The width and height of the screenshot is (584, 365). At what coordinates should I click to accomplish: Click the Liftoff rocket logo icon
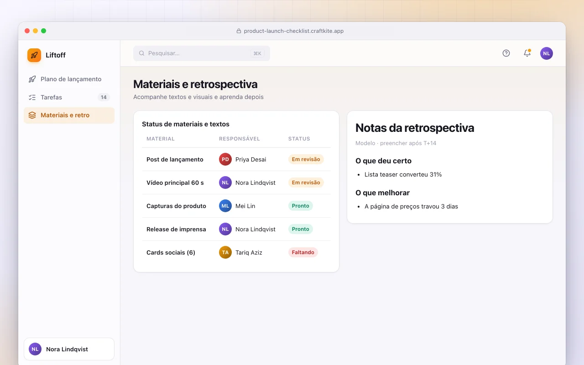(x=34, y=55)
